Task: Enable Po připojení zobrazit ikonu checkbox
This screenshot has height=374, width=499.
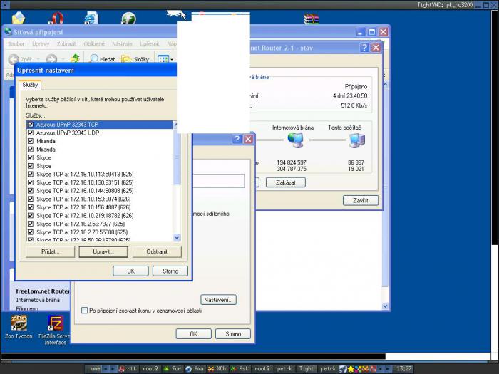Action: 84,311
